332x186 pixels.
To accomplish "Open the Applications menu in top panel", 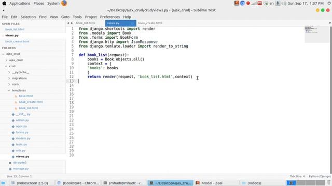I will pyautogui.click(x=20, y=4).
